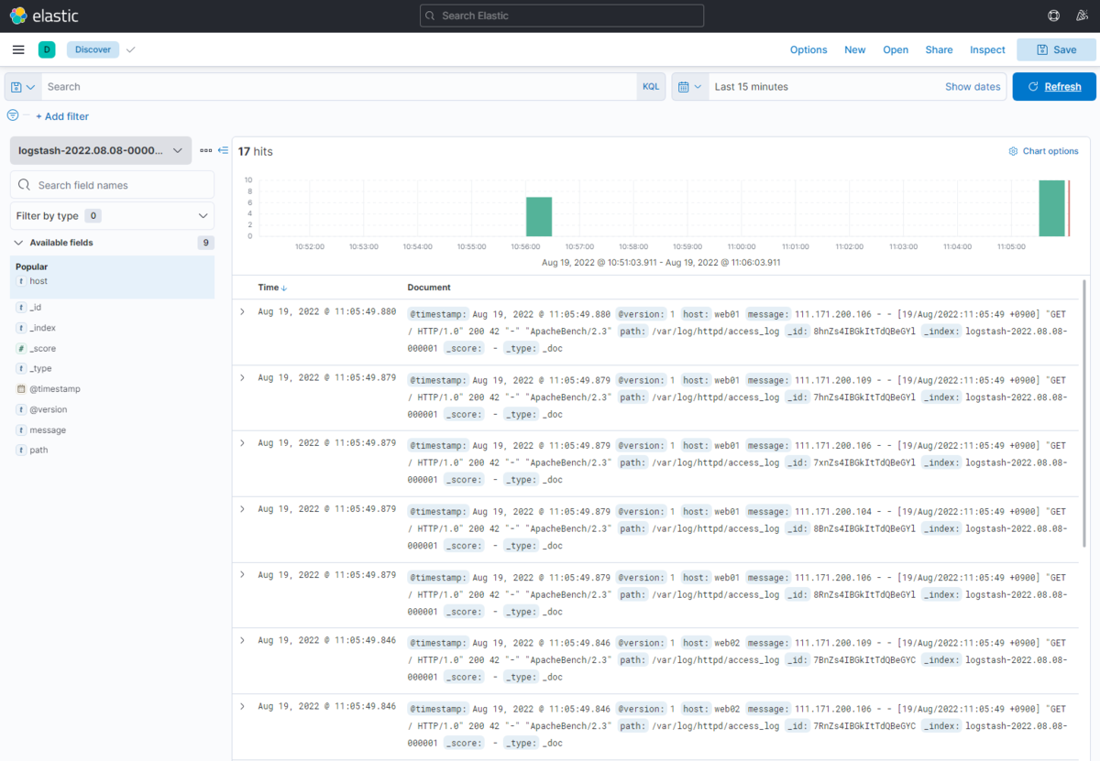The image size is (1100, 761).
Task: Open the help menu globe icon
Action: pos(1054,16)
